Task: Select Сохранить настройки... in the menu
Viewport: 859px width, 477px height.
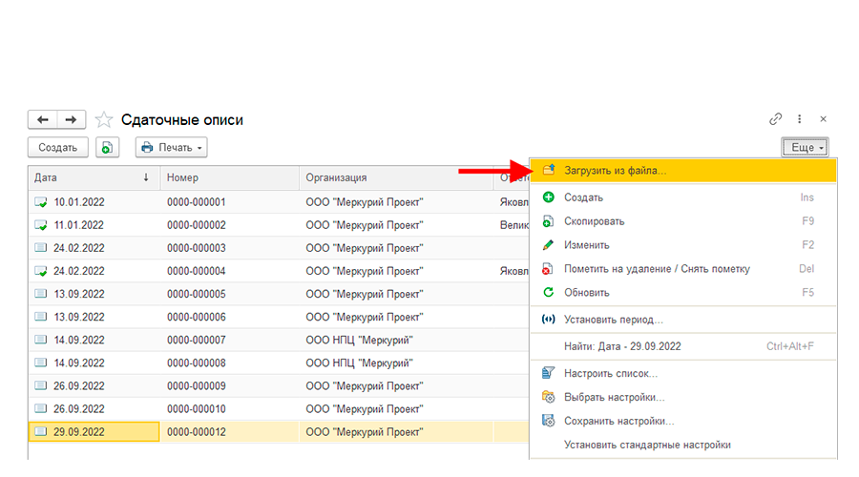Action: [682, 421]
